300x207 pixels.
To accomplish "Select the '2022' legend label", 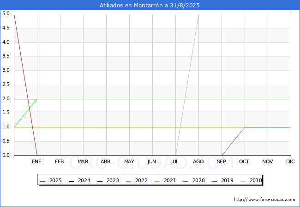I will point(141,180).
